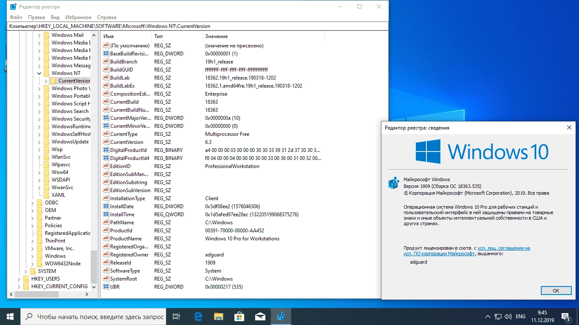This screenshot has height=325, width=579.
Task: Click the 'ProfessionalWorkstation' value text
Action: click(232, 166)
